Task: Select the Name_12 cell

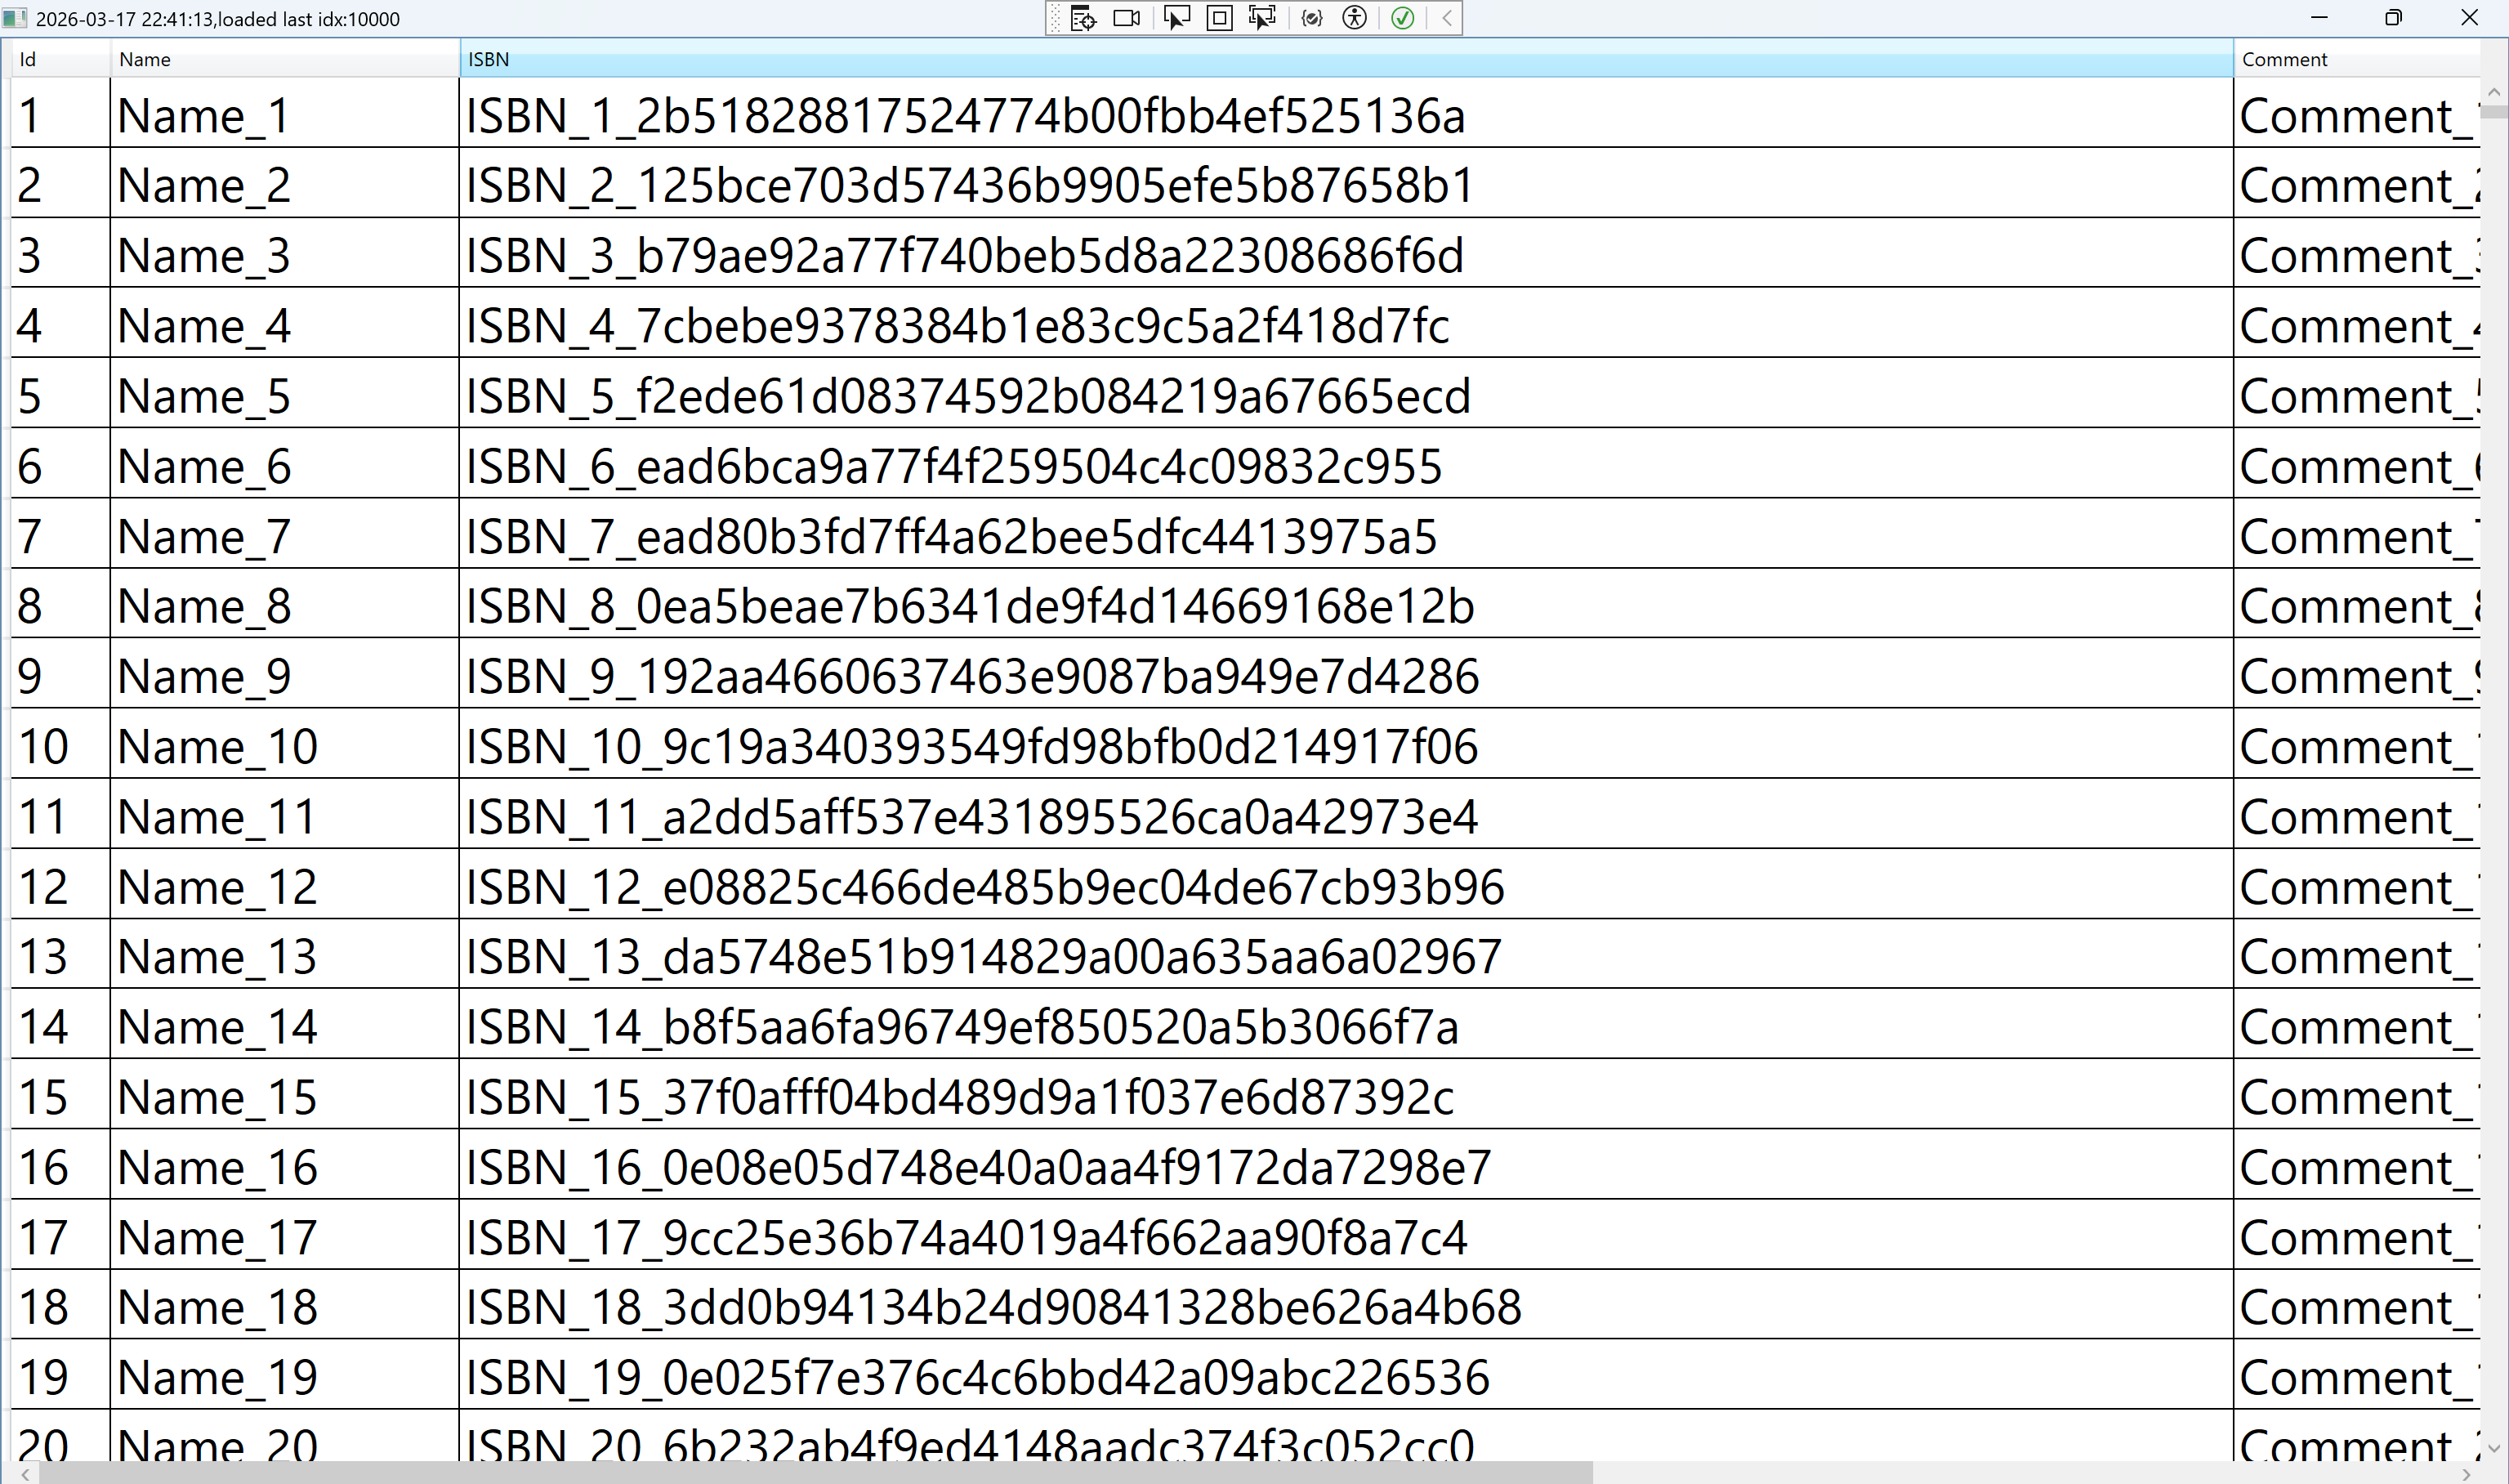Action: pos(285,884)
